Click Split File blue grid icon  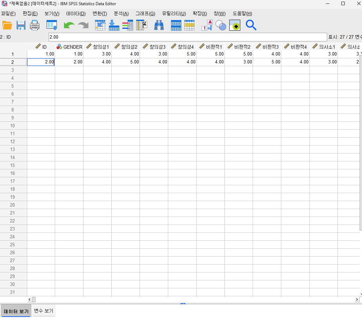(176, 25)
